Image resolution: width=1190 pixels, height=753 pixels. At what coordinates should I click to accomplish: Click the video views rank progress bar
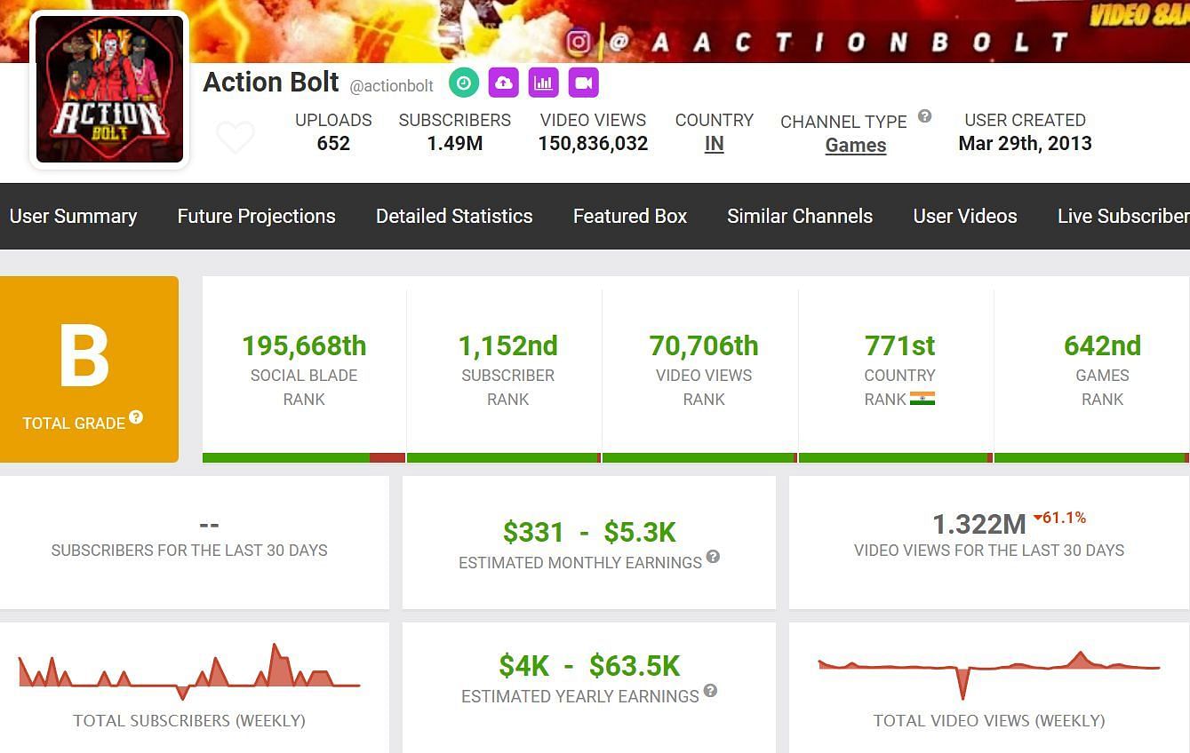(x=699, y=458)
